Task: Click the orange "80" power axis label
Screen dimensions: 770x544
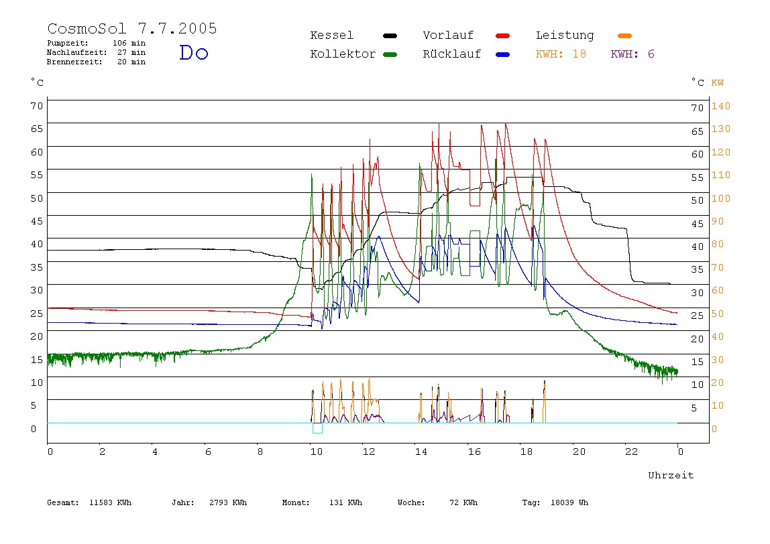Action: 718,245
